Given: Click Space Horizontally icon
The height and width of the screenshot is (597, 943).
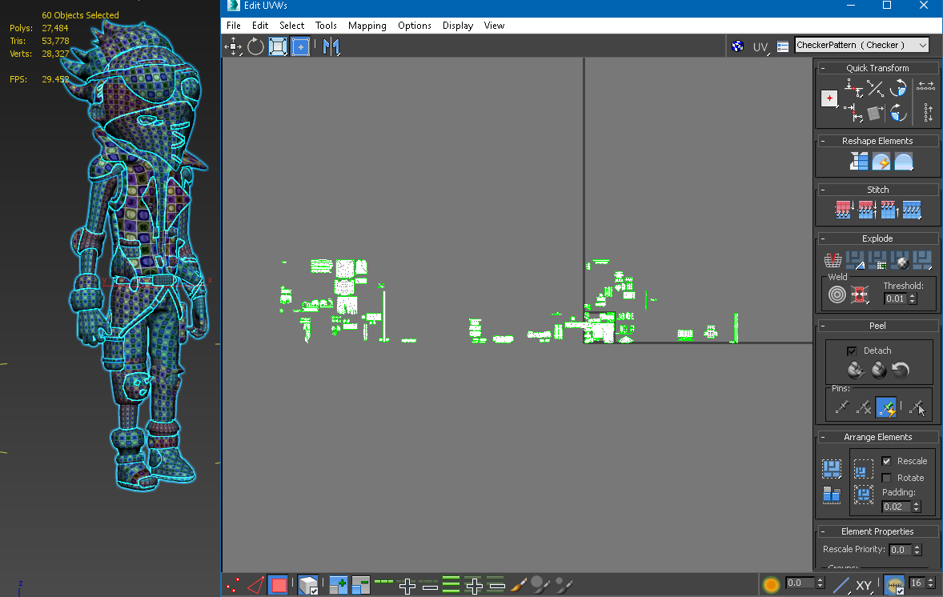Looking at the screenshot, I should click(x=925, y=86).
